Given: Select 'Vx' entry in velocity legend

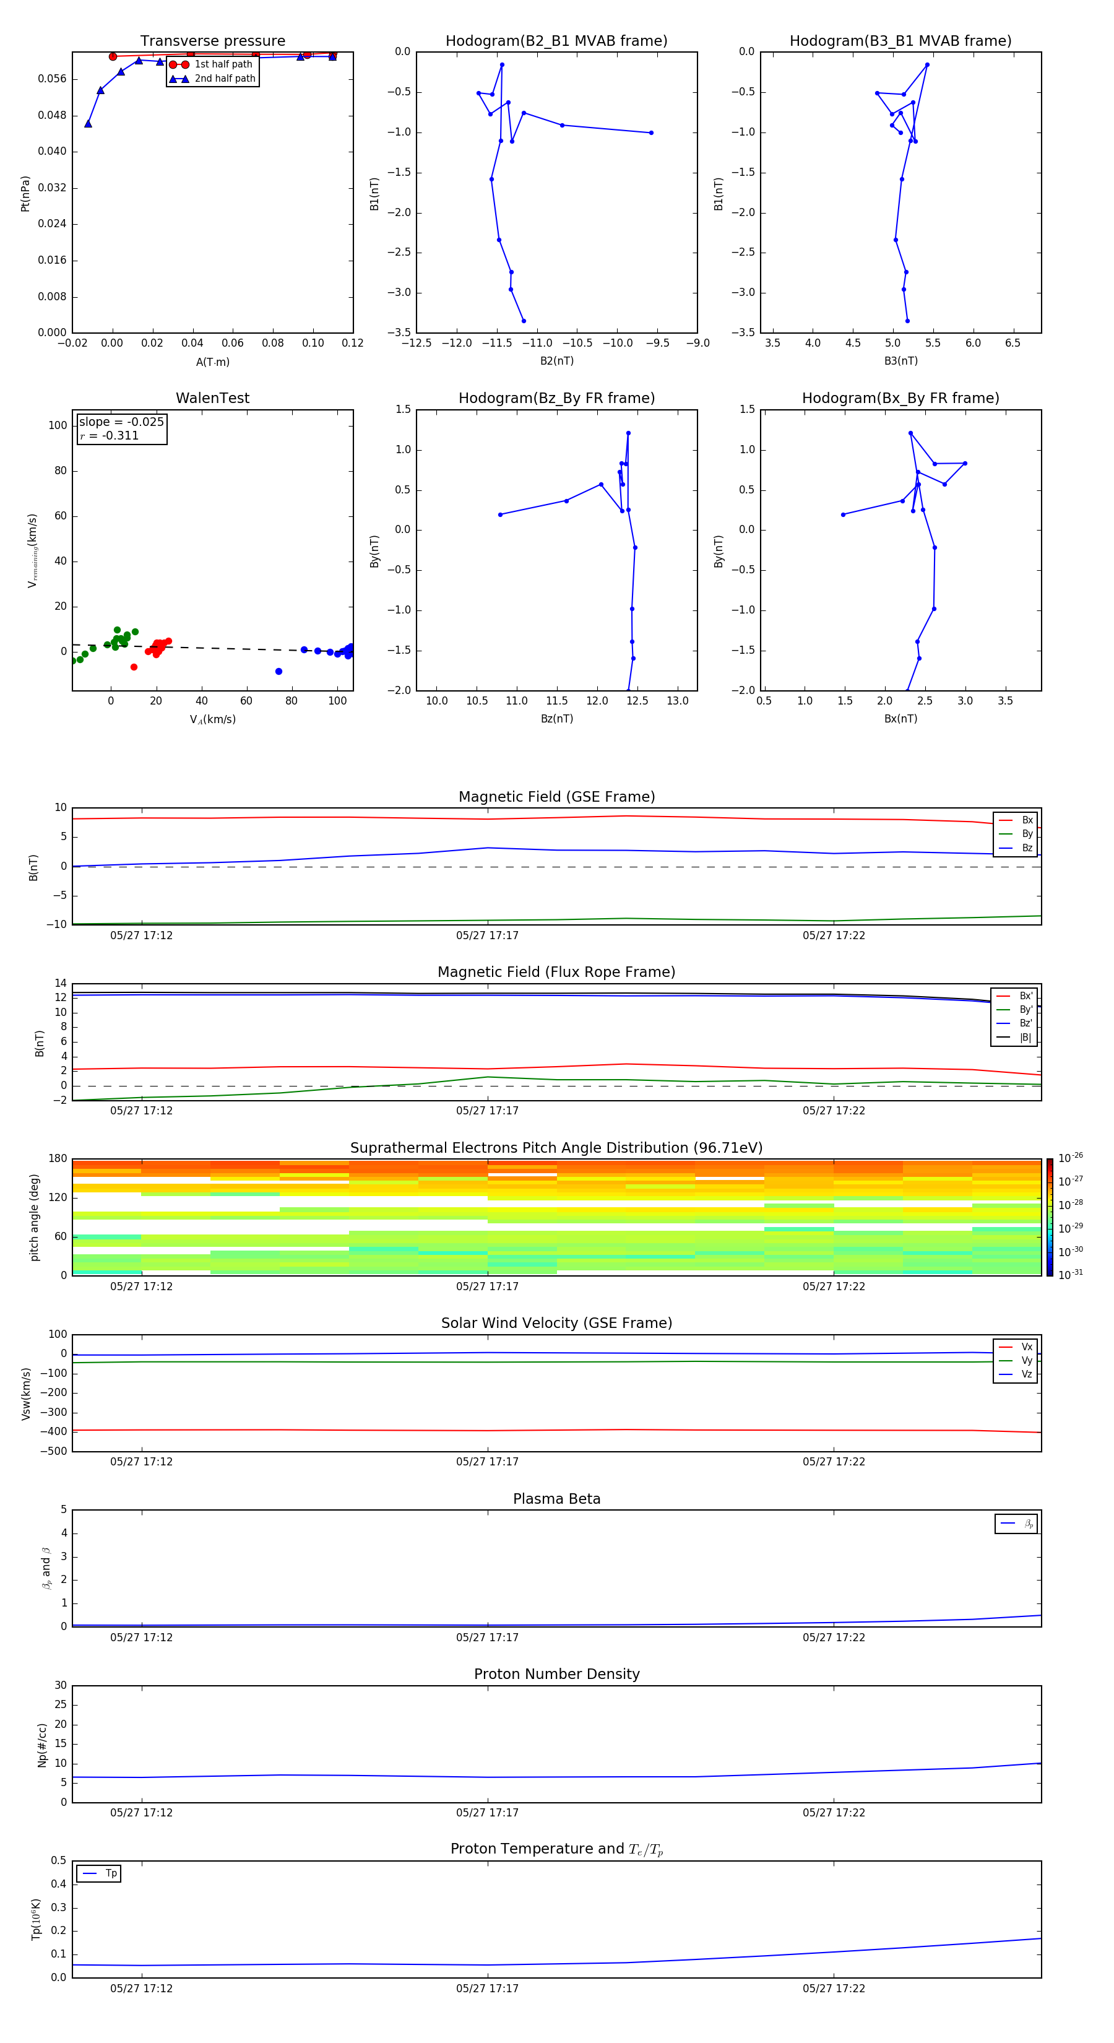Looking at the screenshot, I should pos(1016,1347).
